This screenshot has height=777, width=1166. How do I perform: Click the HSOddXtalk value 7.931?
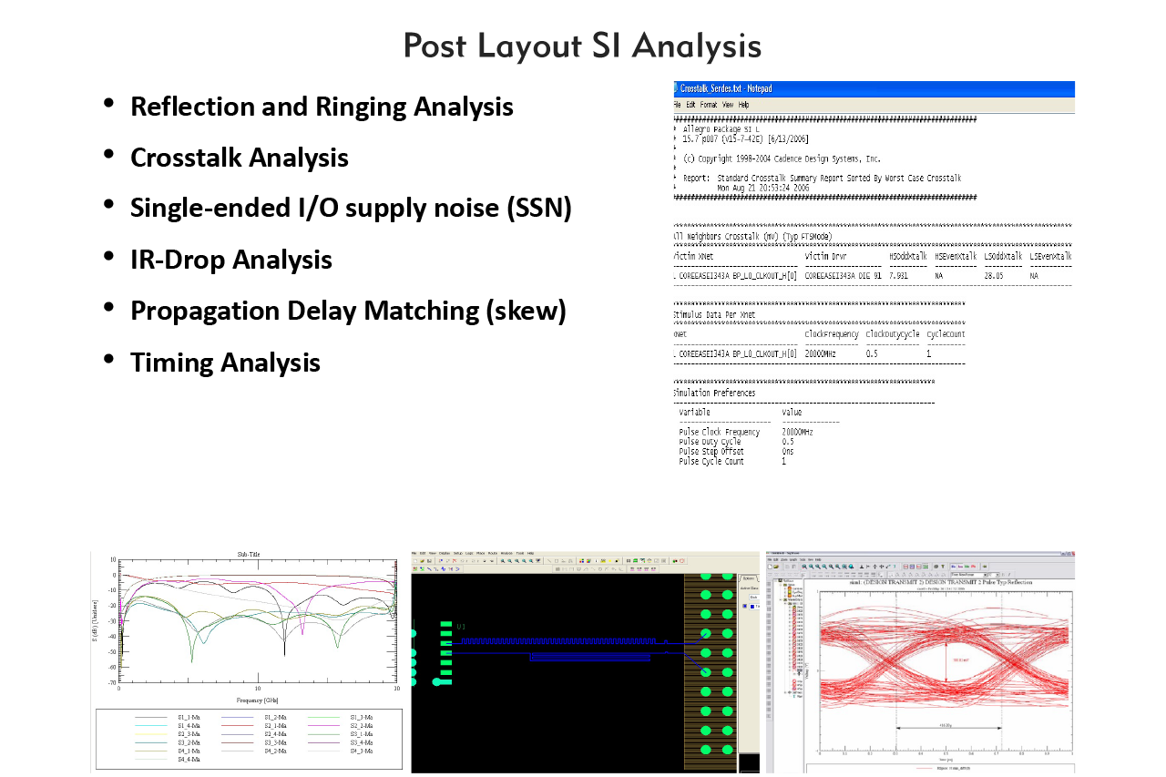tap(899, 275)
